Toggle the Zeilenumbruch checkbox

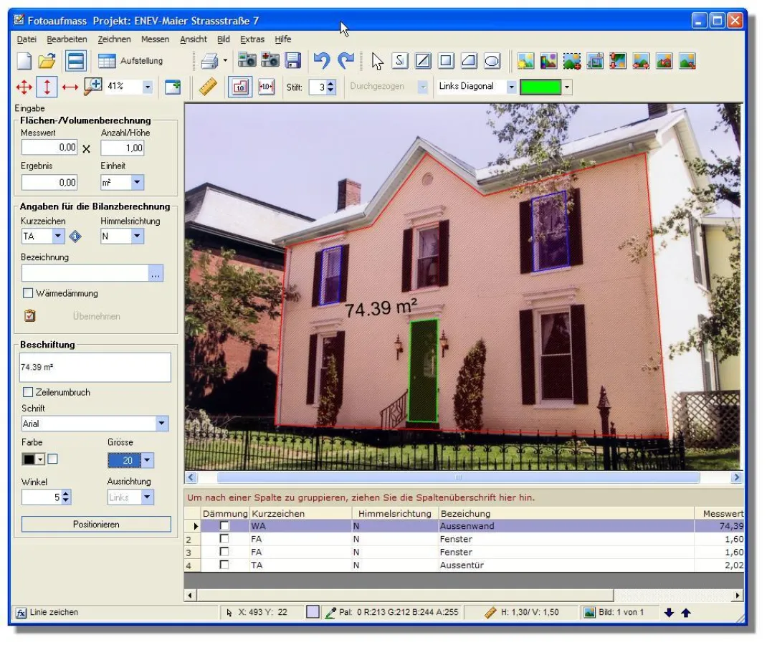point(28,393)
